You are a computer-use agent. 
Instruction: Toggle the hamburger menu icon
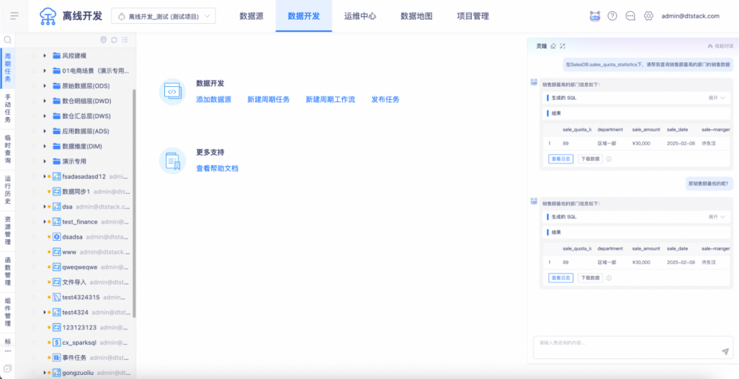(x=14, y=16)
